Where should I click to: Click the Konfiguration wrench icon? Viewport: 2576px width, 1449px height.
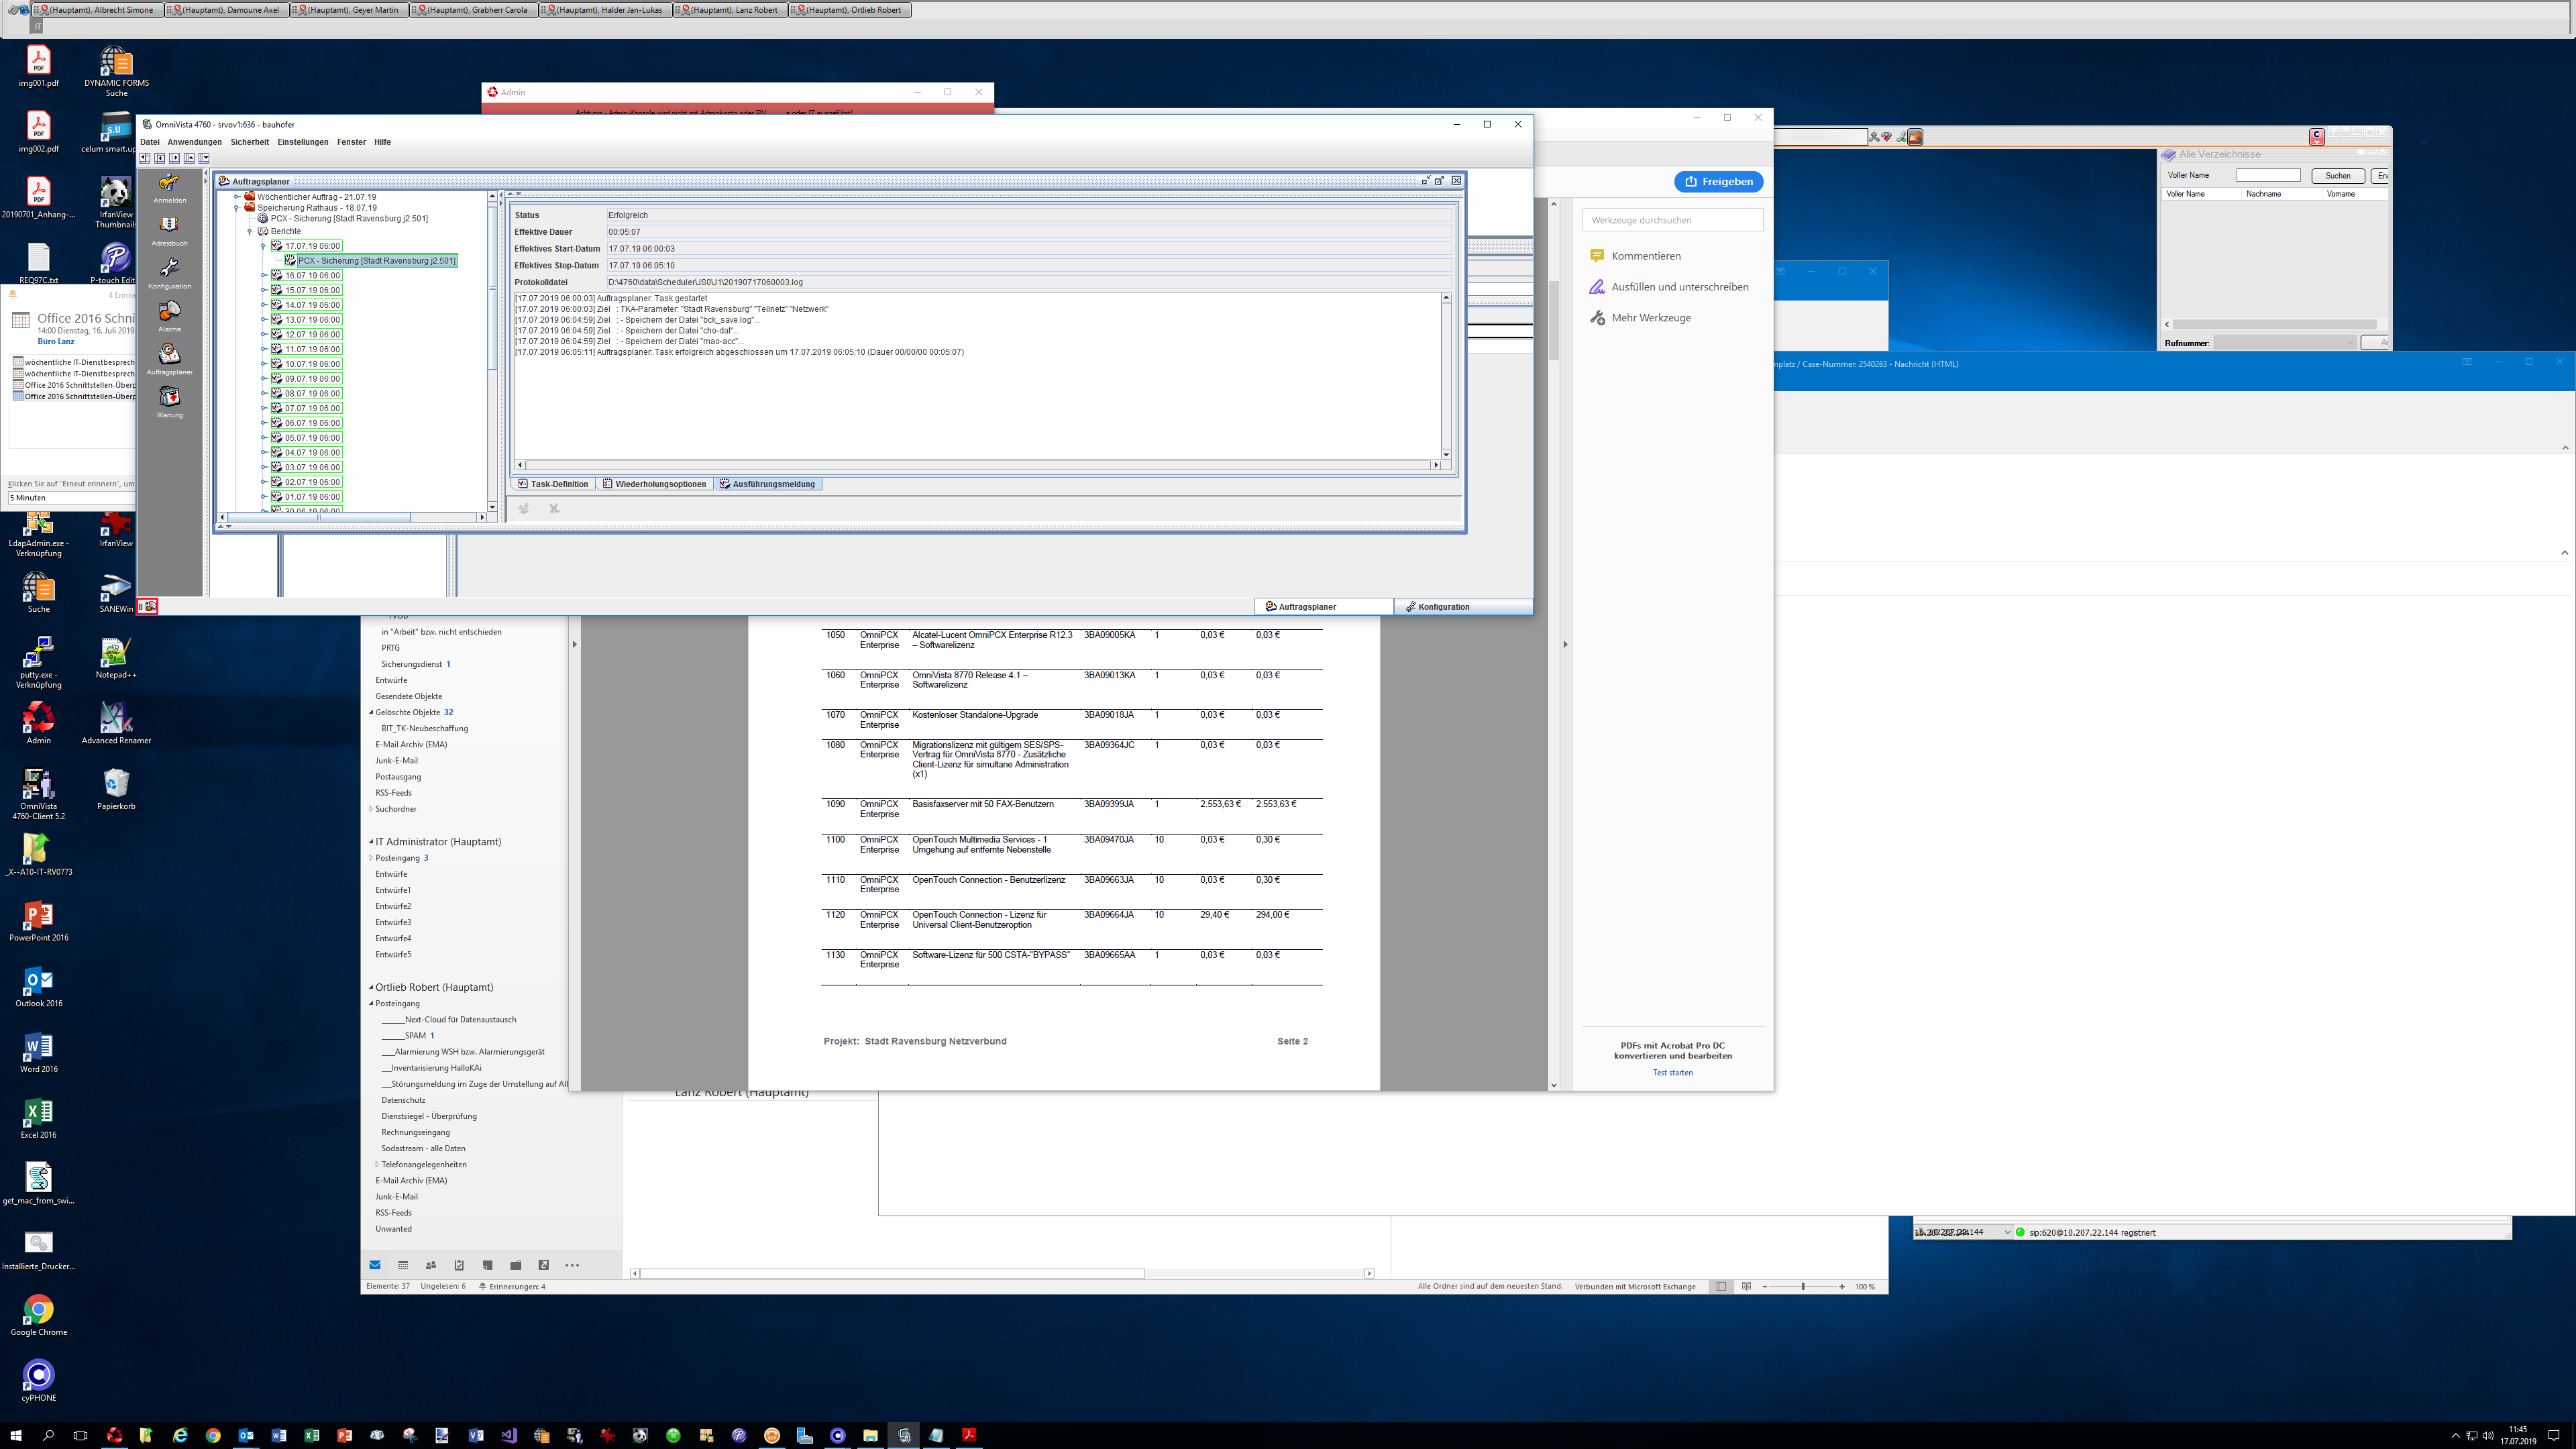[x=169, y=269]
